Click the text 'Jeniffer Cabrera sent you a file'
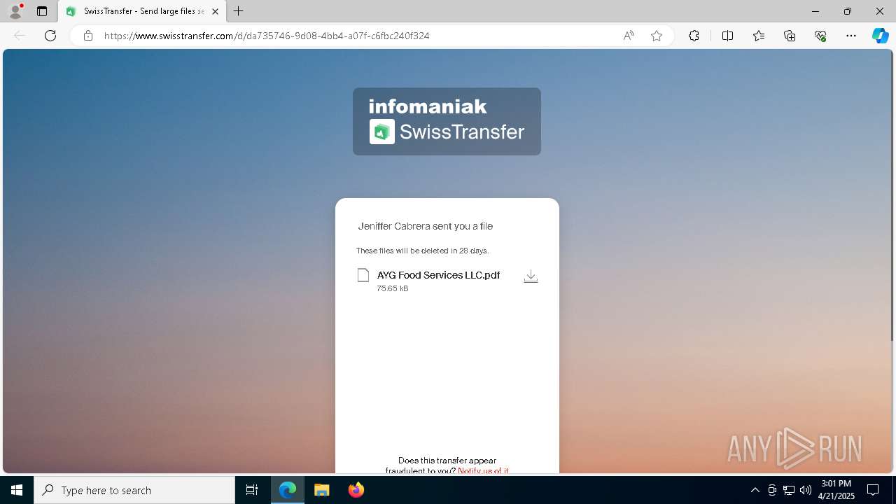Viewport: 896px width, 504px height. tap(426, 226)
